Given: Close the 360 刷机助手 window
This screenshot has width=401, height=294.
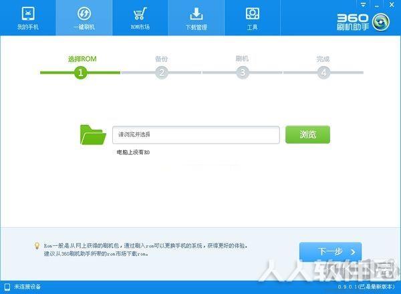Looking at the screenshot, I should [x=392, y=5].
